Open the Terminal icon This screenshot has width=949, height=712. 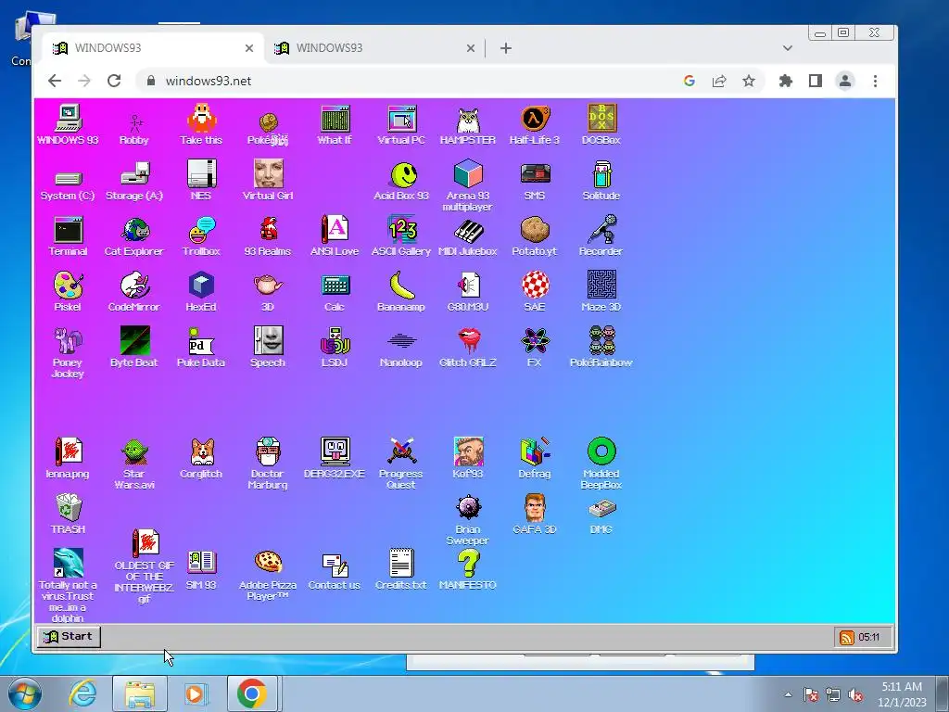click(68, 230)
